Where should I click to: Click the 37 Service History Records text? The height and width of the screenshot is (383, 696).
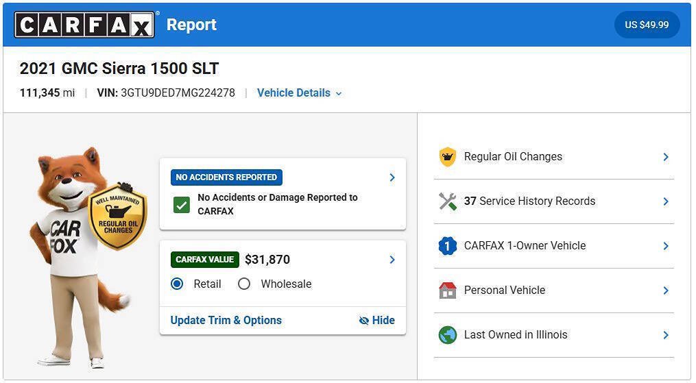(529, 201)
